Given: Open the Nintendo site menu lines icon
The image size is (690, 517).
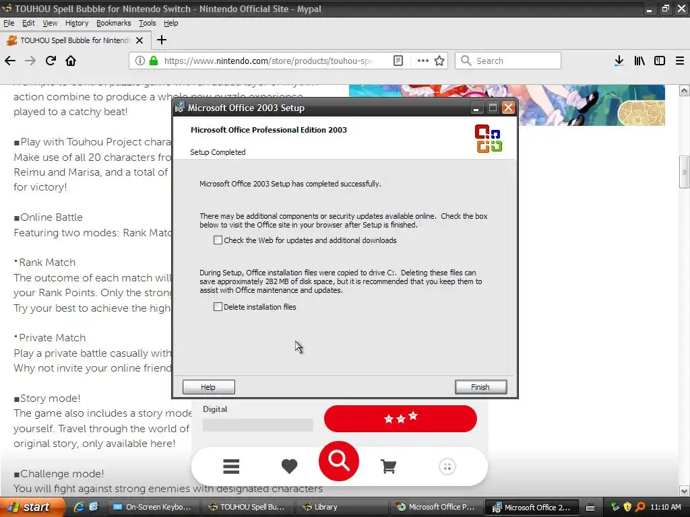Looking at the screenshot, I should (x=231, y=467).
